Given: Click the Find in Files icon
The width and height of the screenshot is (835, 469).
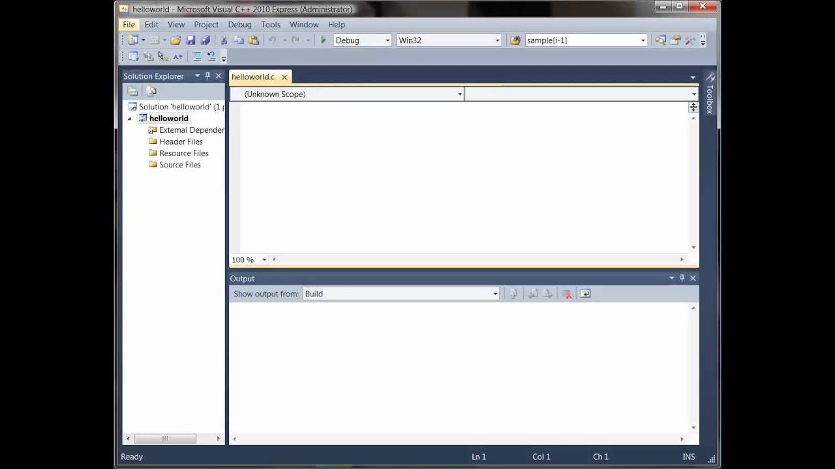Looking at the screenshot, I should tap(515, 40).
